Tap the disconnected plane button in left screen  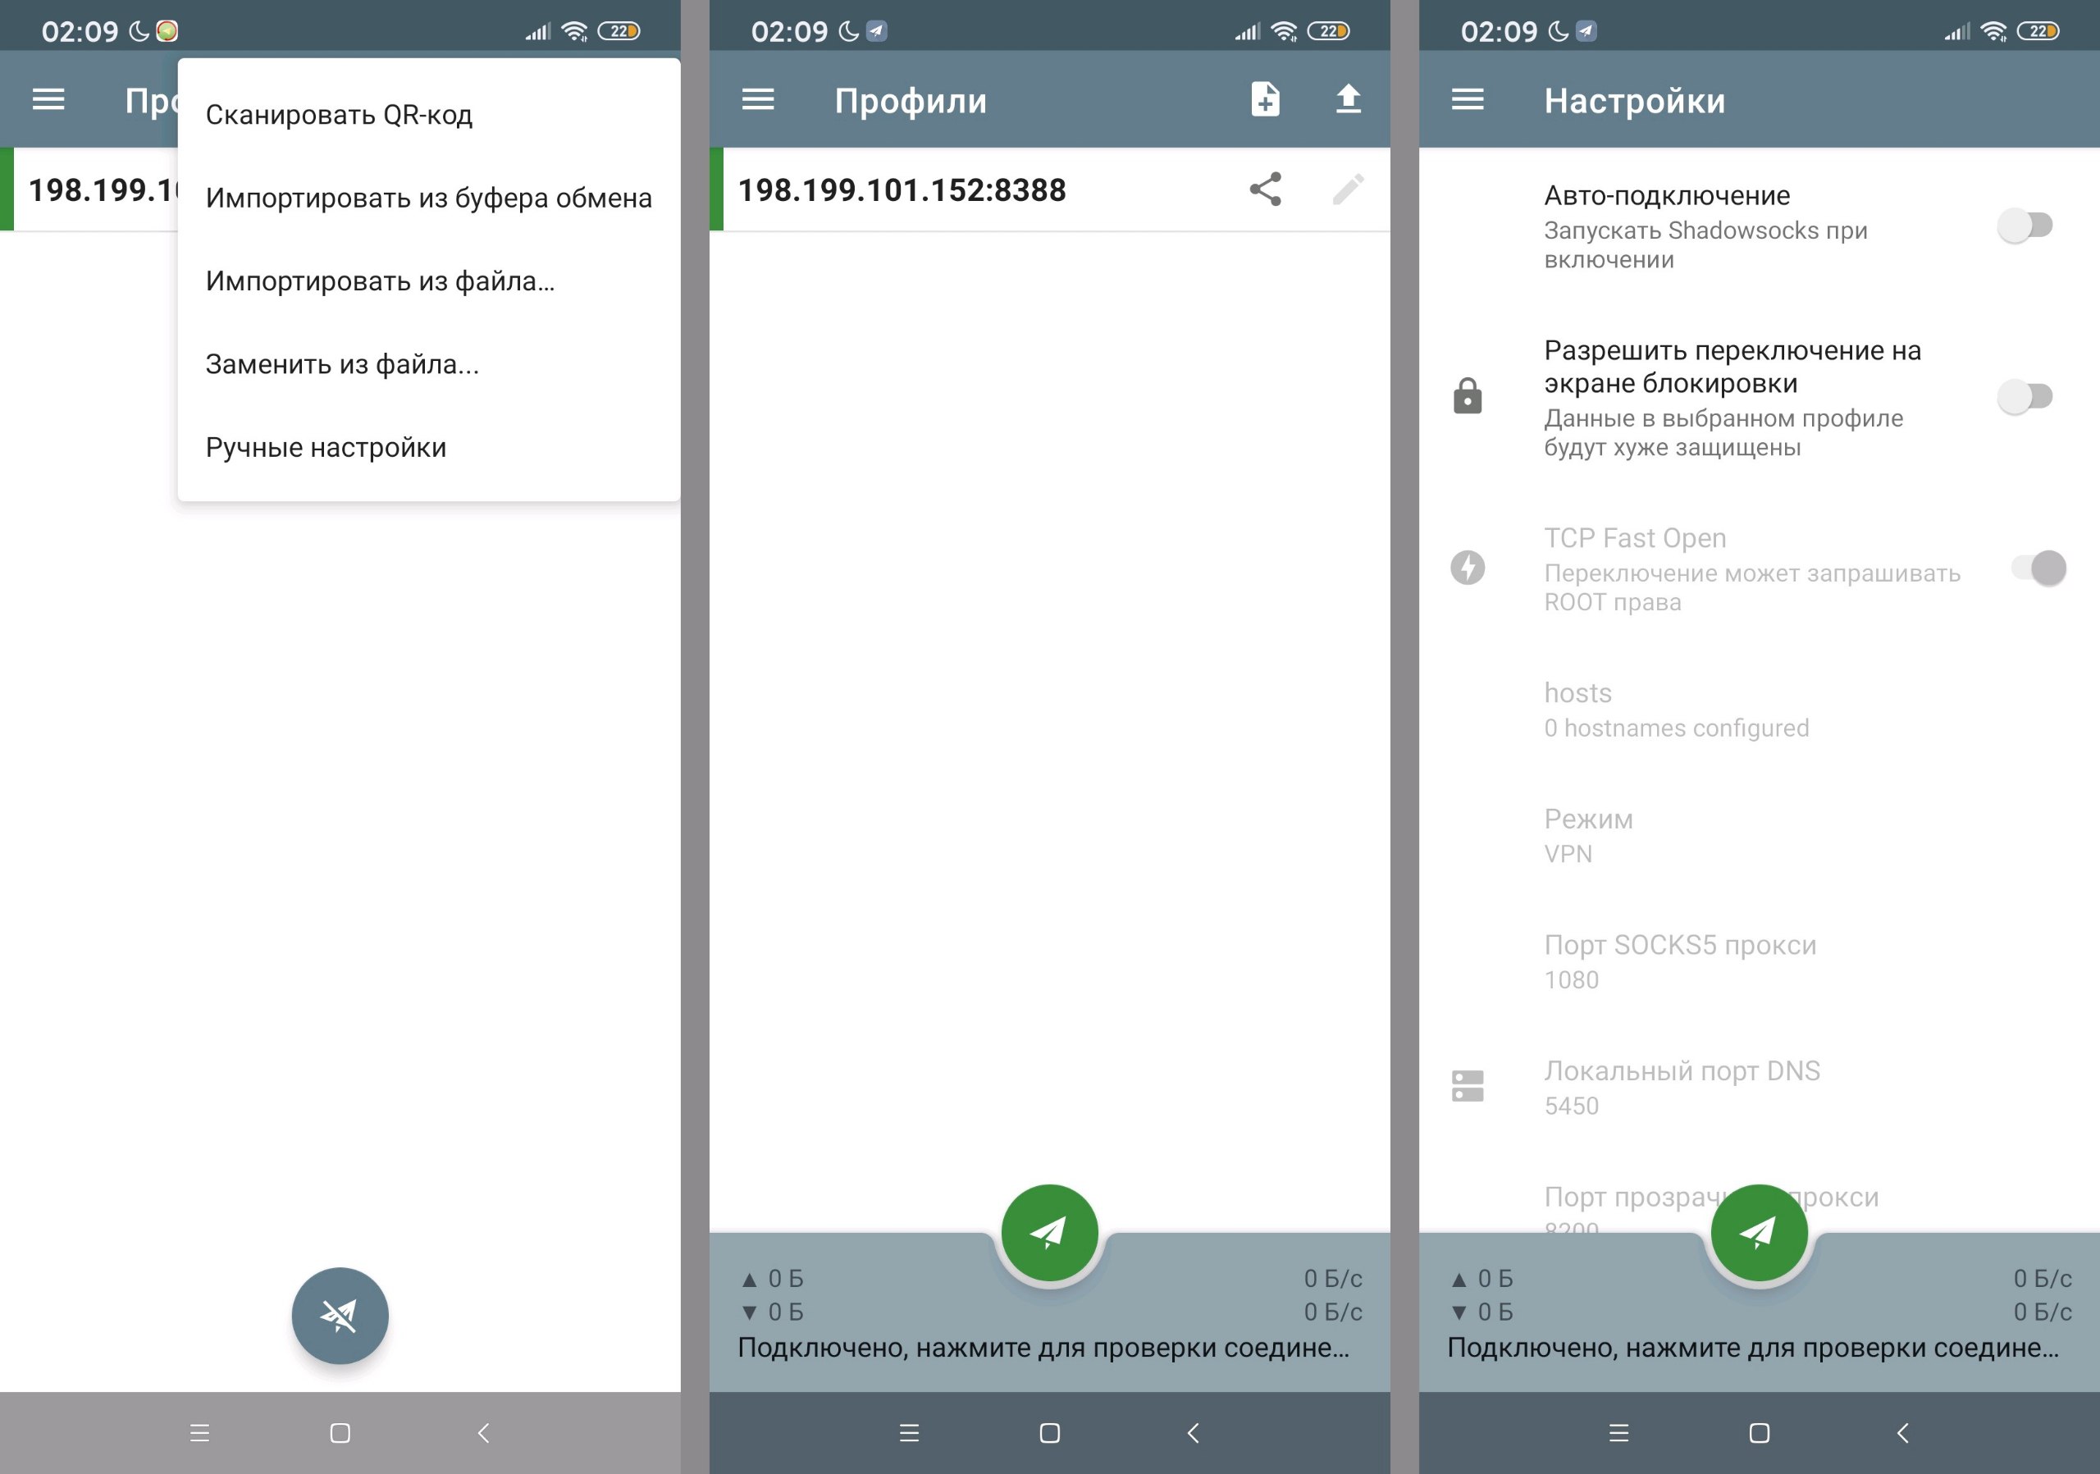coord(340,1315)
